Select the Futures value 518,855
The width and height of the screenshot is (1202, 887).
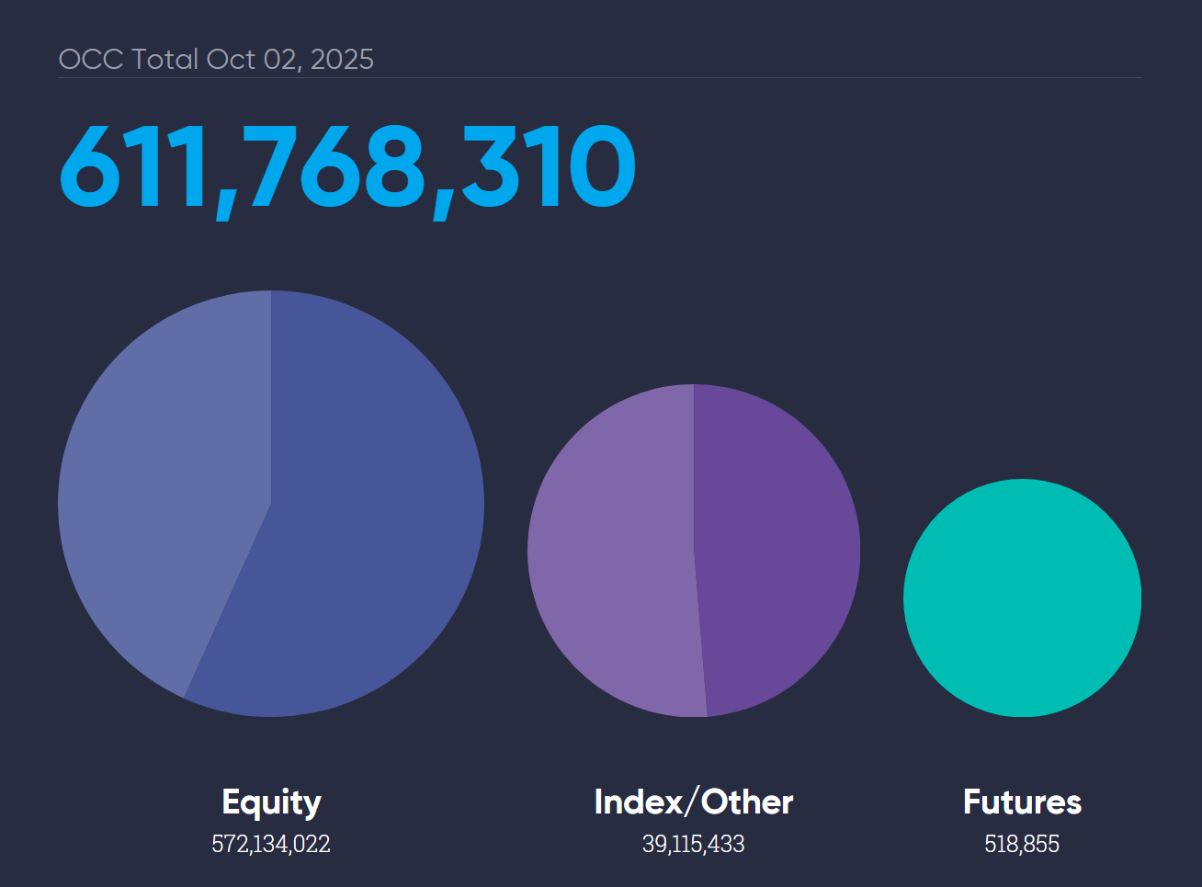[x=1022, y=844]
